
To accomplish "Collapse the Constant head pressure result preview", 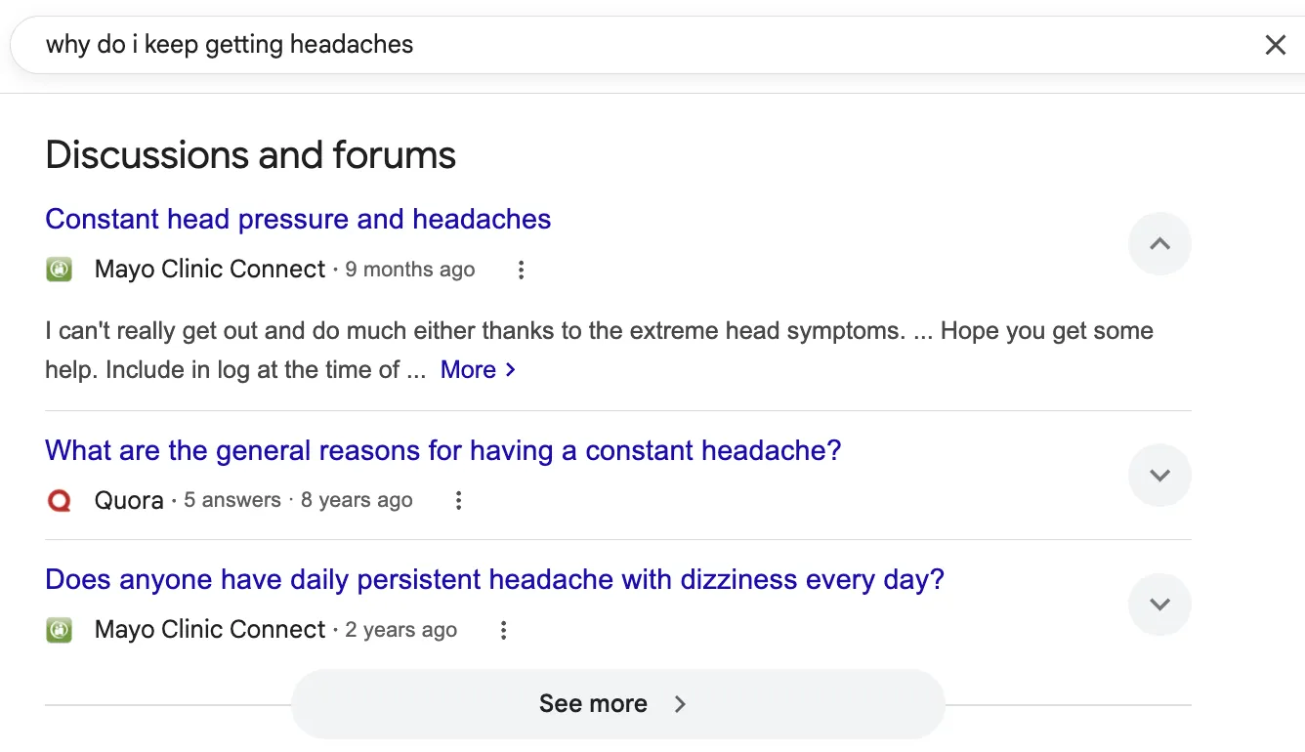I will coord(1159,243).
